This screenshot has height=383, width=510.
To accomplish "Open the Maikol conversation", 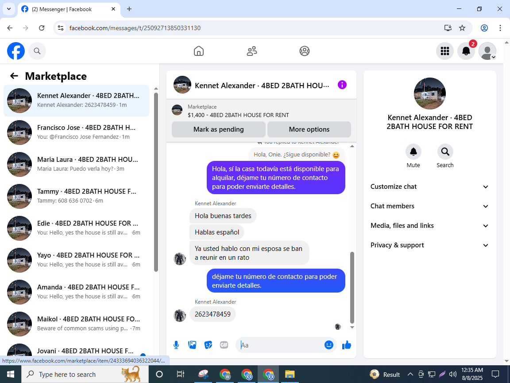I will (x=77, y=324).
